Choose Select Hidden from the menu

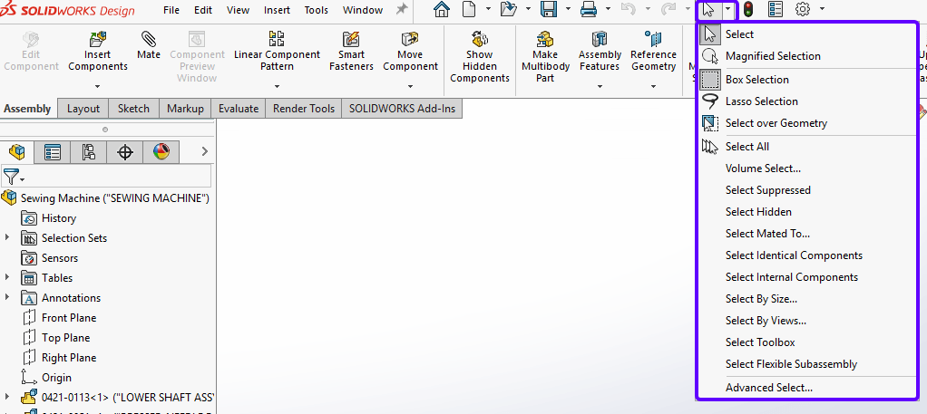click(x=807, y=212)
